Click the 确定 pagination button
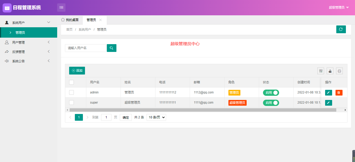This screenshot has height=162, width=355. pyautogui.click(x=126, y=117)
